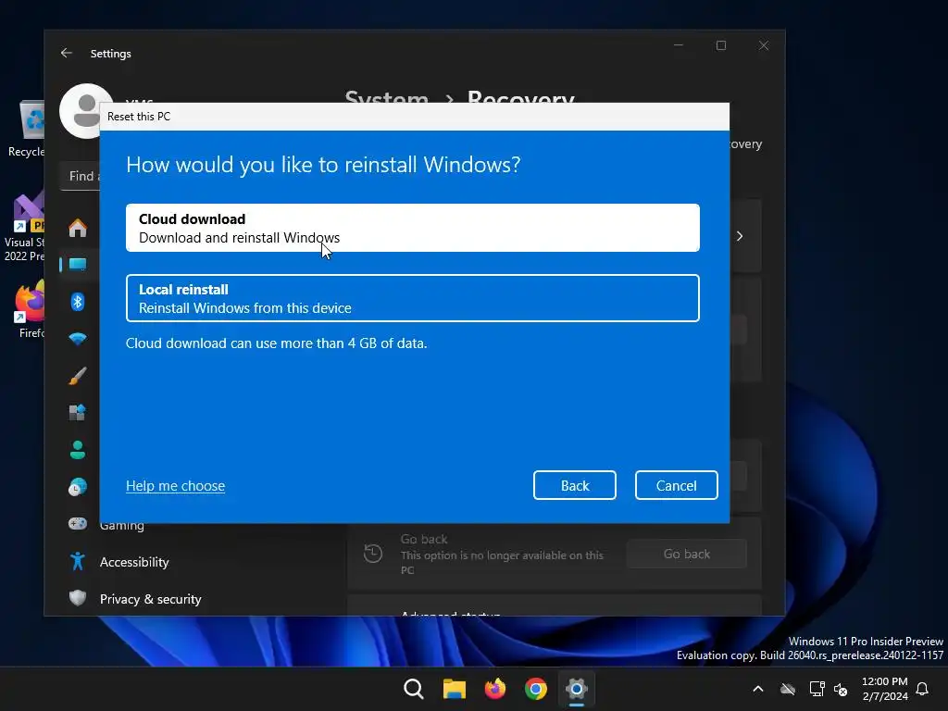Open Privacy & security settings
The height and width of the screenshot is (711, 948).
[x=151, y=599]
